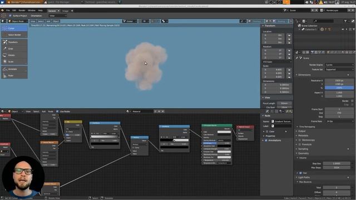Toggle the Annotations checkbox in node sidebar

(266, 141)
